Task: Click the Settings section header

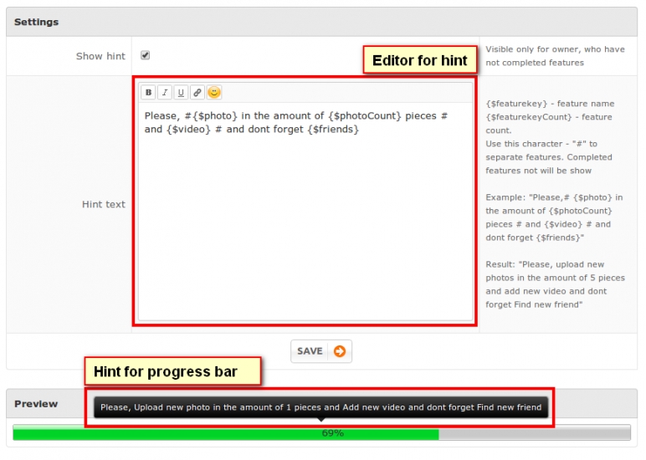Action: coord(37,22)
